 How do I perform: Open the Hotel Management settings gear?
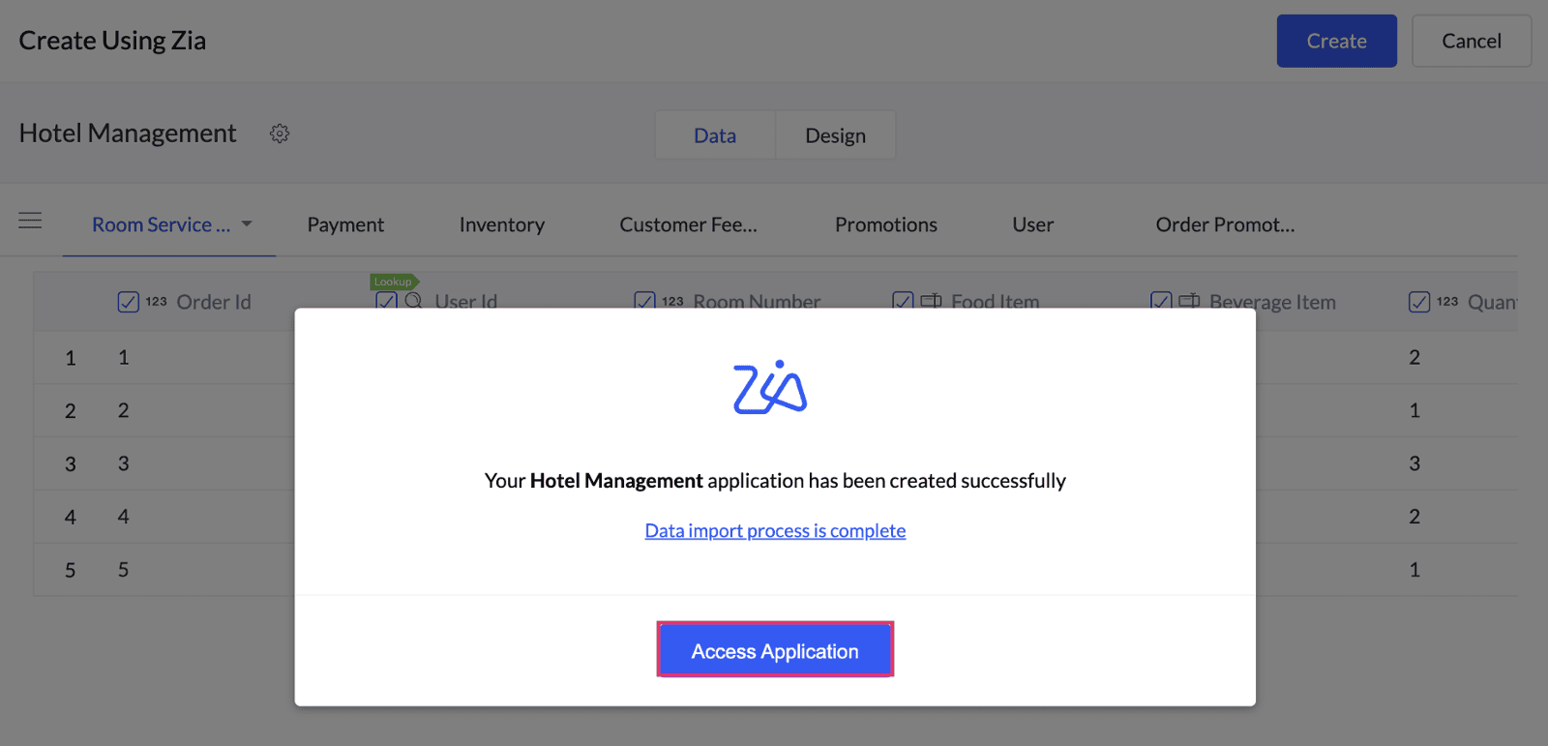[280, 134]
